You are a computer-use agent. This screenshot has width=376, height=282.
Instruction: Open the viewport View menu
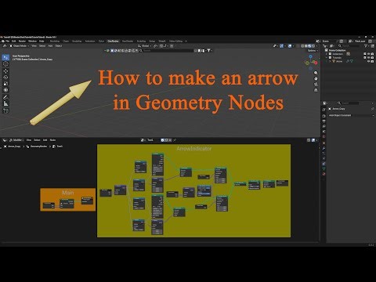[34, 46]
